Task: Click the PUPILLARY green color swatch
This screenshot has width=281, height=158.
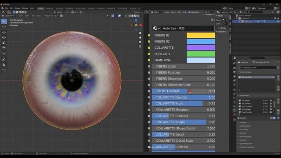Action: tap(201, 54)
